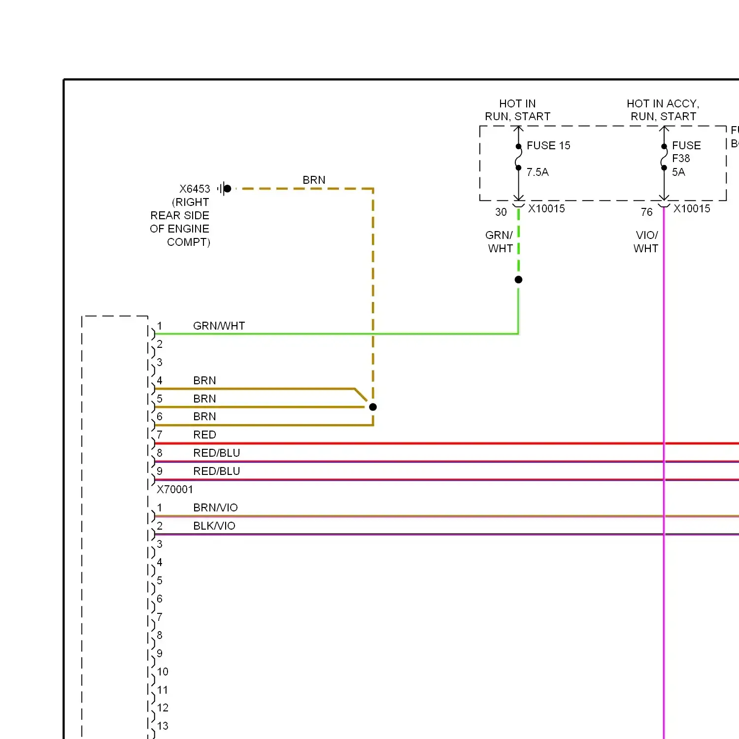Click the BLK/VIO wire label
Viewport: 739px width, 739px height.
(214, 526)
